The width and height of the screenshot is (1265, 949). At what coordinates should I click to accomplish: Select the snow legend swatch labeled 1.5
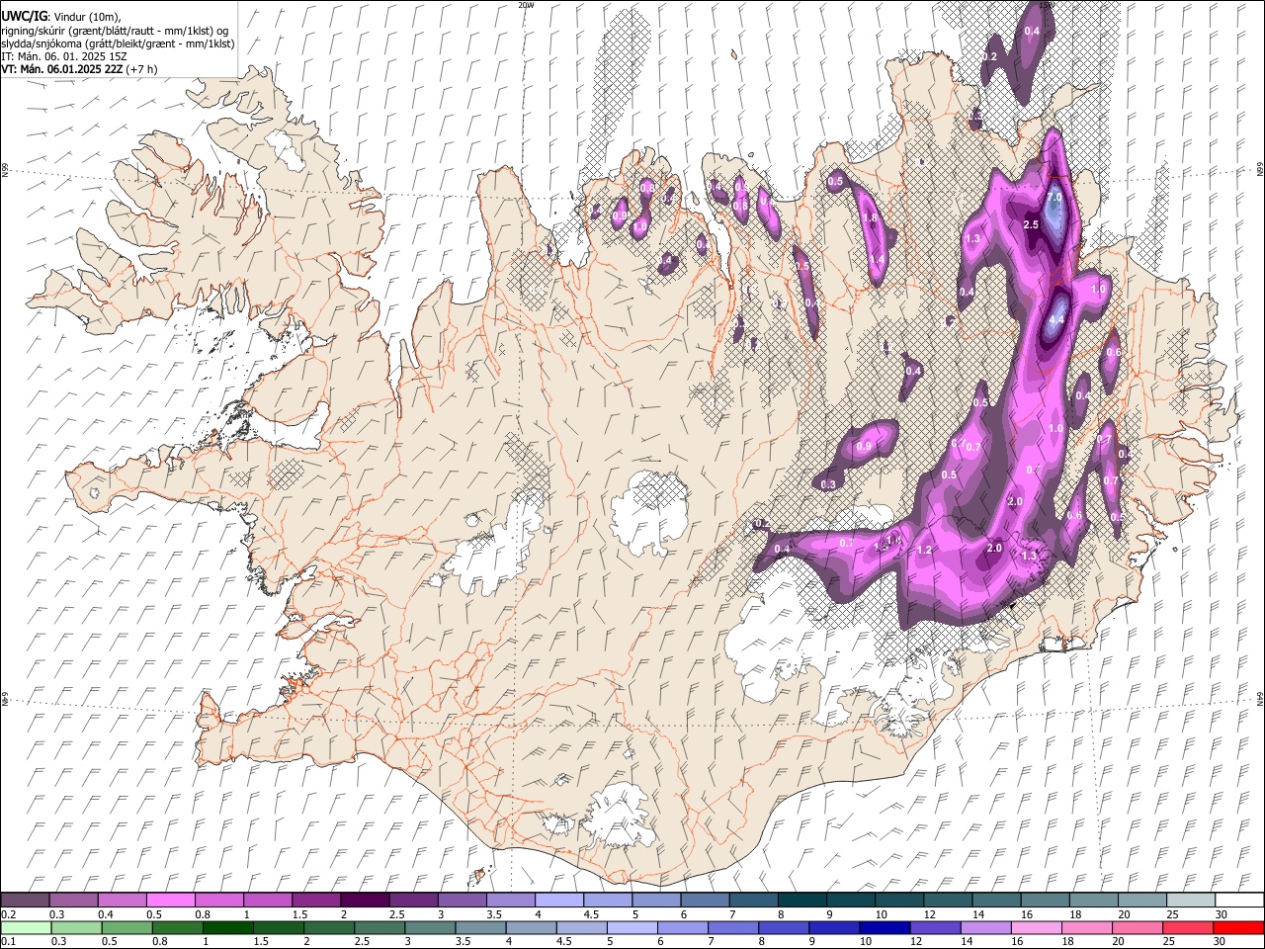[x=315, y=901]
